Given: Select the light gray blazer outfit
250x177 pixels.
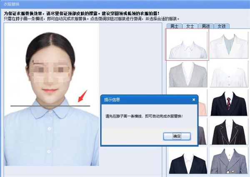Looking at the screenshot, I should click(188, 74).
